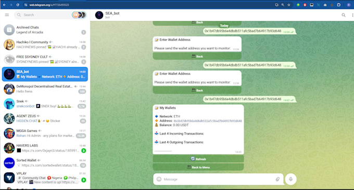Click the Back to Menu button
354x190 pixels.
coord(198,167)
